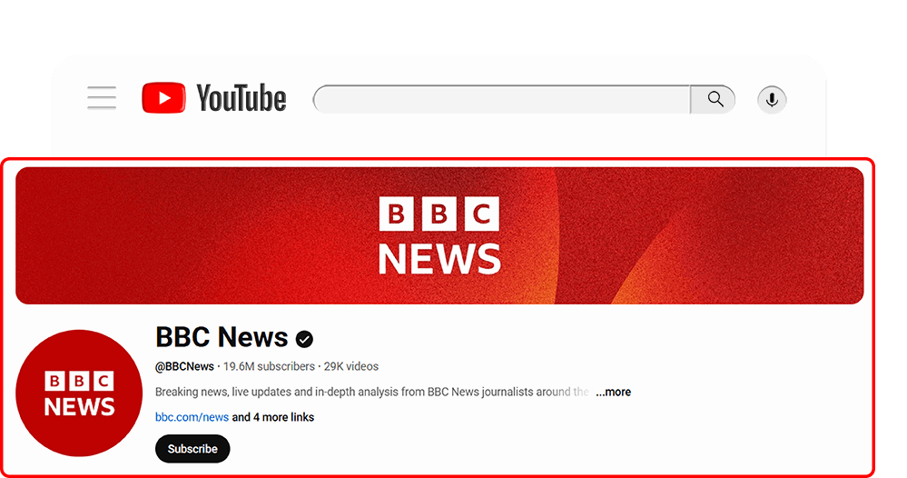The height and width of the screenshot is (478, 907).
Task: Select the @BBCNews channel handle
Action: coord(184,366)
